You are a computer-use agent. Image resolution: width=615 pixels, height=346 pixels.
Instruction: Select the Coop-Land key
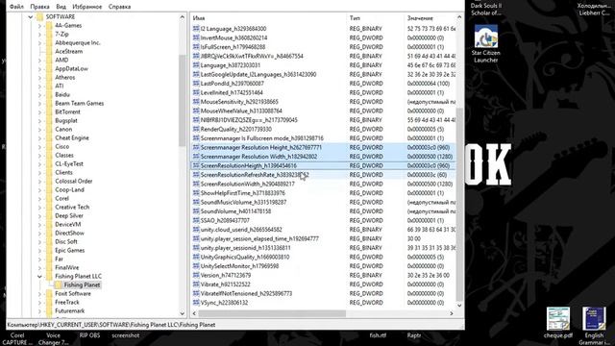[69, 189]
